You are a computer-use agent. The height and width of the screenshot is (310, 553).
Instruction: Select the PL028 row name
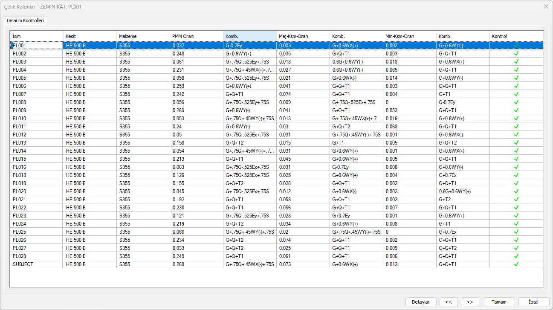tap(36, 256)
